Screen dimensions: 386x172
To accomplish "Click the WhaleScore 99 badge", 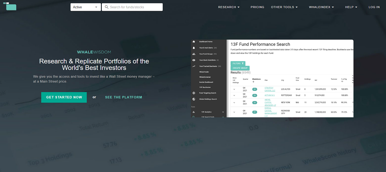I will click(254, 89).
